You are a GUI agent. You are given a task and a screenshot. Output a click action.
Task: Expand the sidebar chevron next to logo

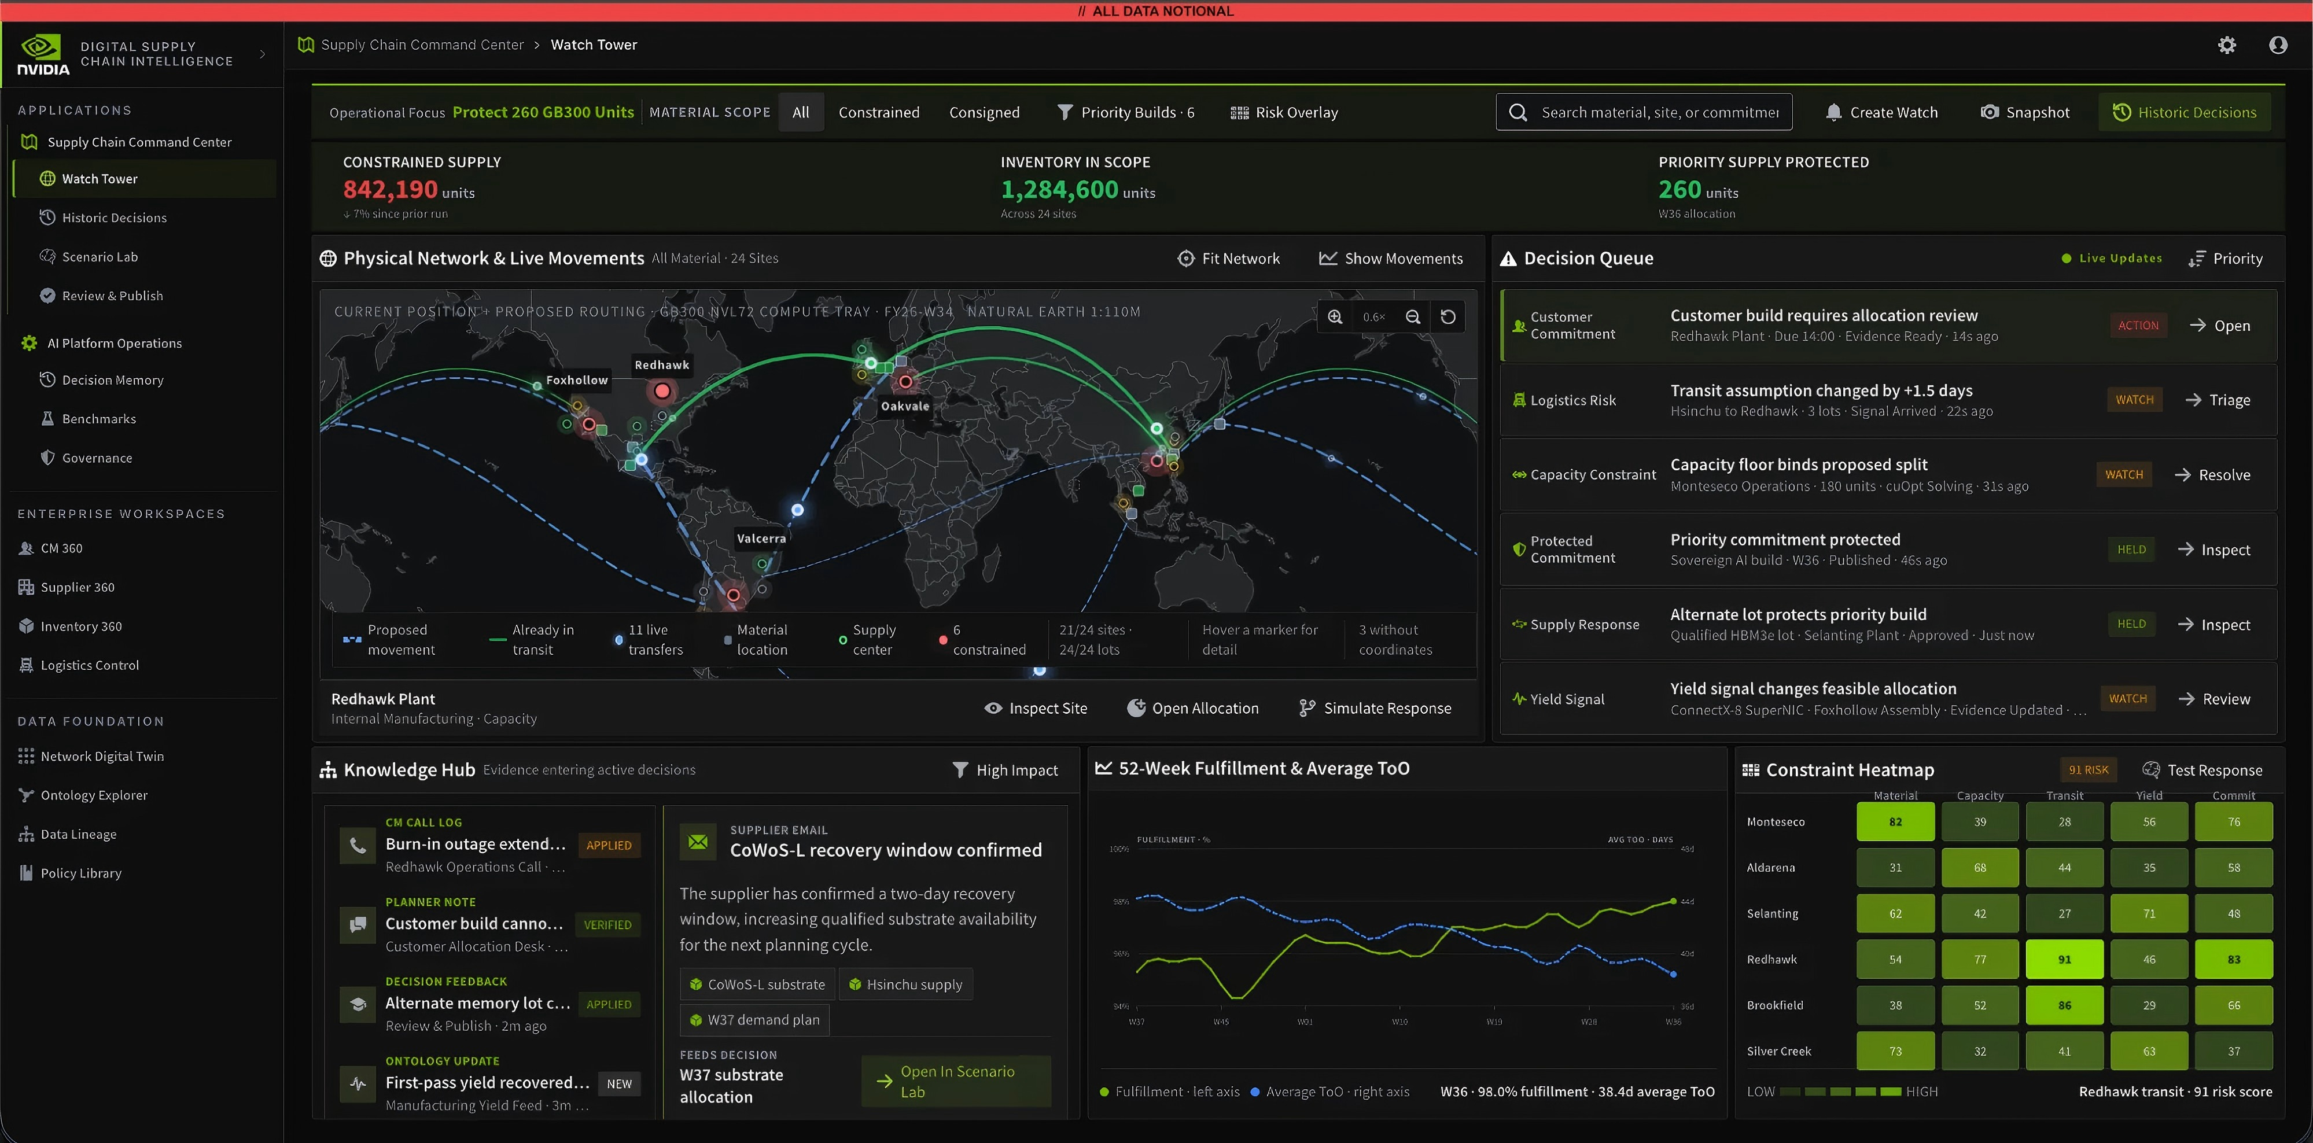(x=262, y=54)
